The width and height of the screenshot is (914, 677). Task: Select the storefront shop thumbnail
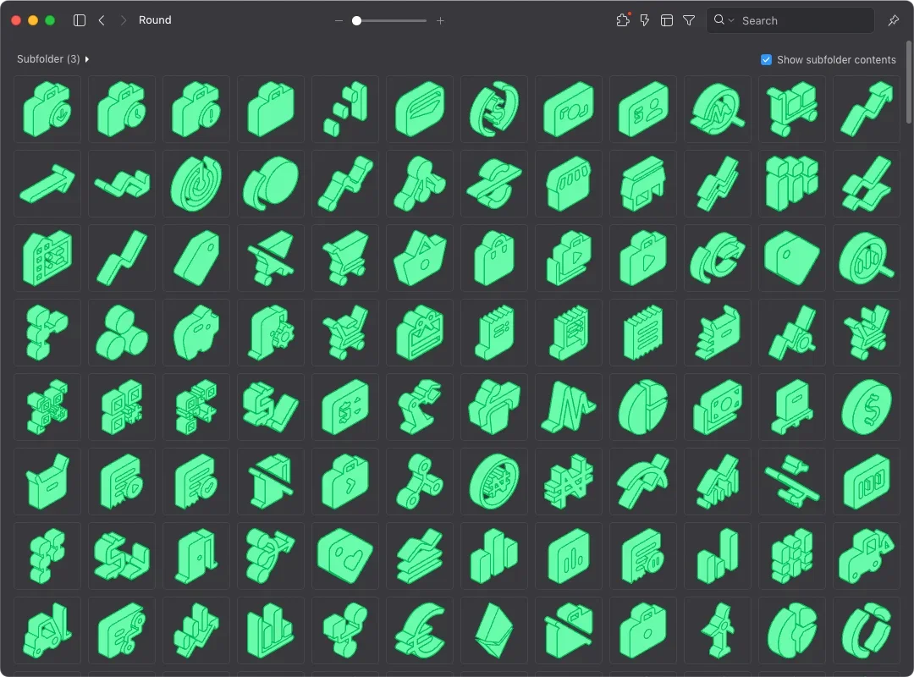click(643, 184)
